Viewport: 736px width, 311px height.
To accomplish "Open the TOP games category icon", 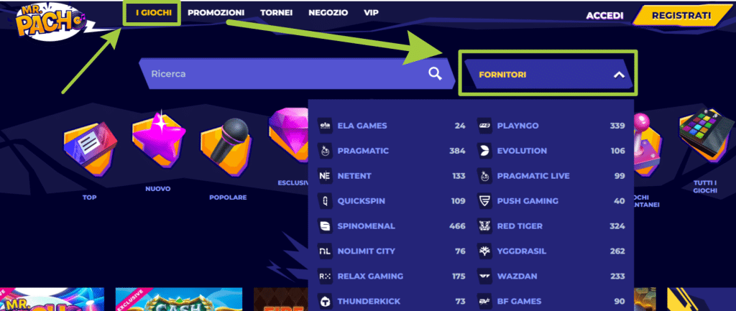I will tap(90, 149).
